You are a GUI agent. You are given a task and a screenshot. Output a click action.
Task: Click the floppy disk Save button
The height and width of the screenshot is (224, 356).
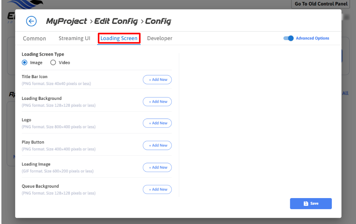point(311,204)
